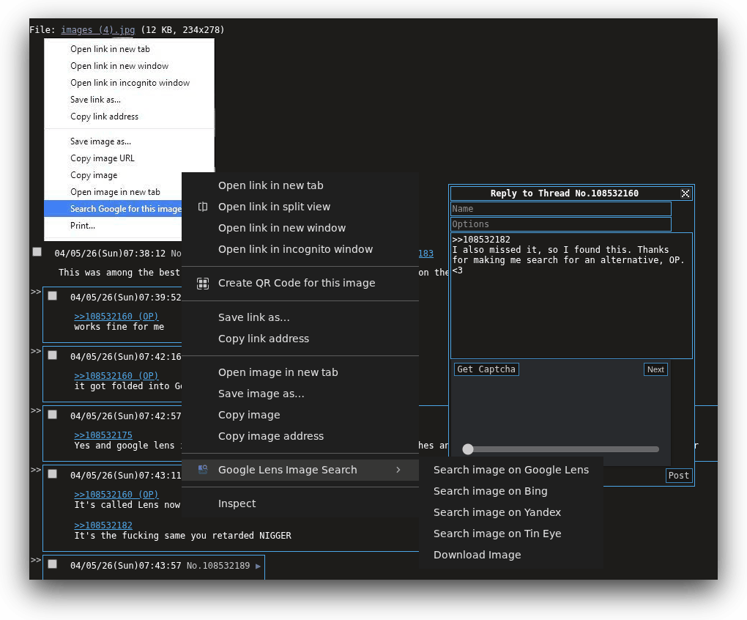
Task: Click the Get Captcha button
Action: point(486,369)
